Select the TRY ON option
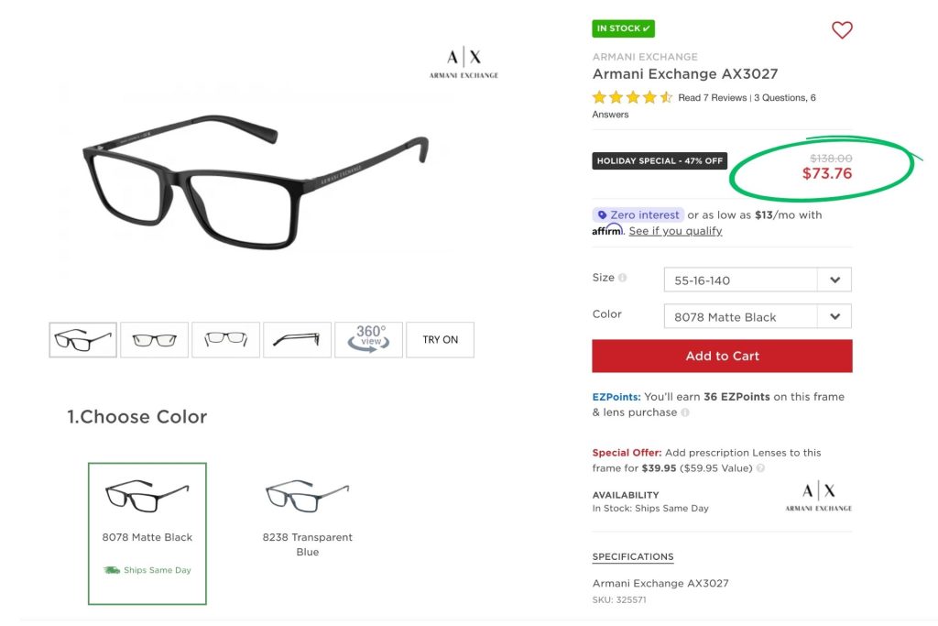938x626 pixels. 440,339
